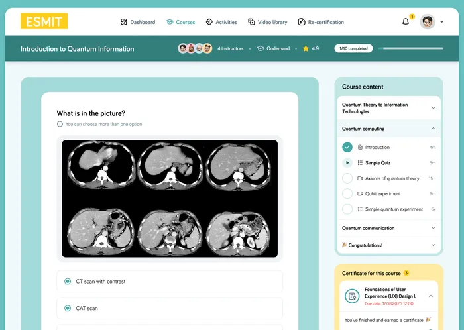Image resolution: width=464 pixels, height=330 pixels.
Task: Click the 1/10 completed badge
Action: [x=353, y=48]
